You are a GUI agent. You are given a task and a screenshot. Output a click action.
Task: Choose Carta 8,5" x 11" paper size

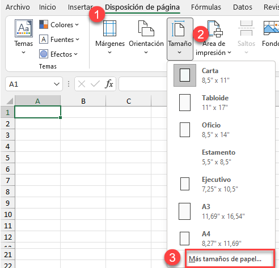pyautogui.click(x=221, y=75)
